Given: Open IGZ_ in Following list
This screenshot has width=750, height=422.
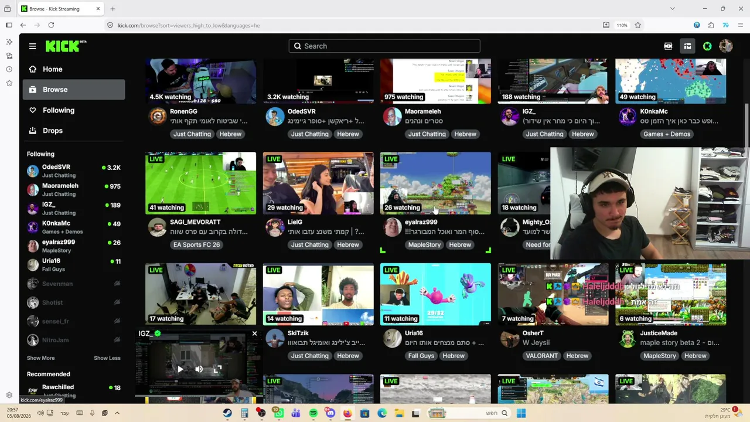Looking at the screenshot, I should coord(74,208).
